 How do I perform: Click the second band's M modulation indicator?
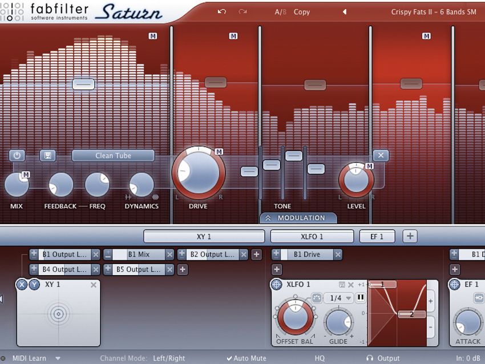pos(233,36)
